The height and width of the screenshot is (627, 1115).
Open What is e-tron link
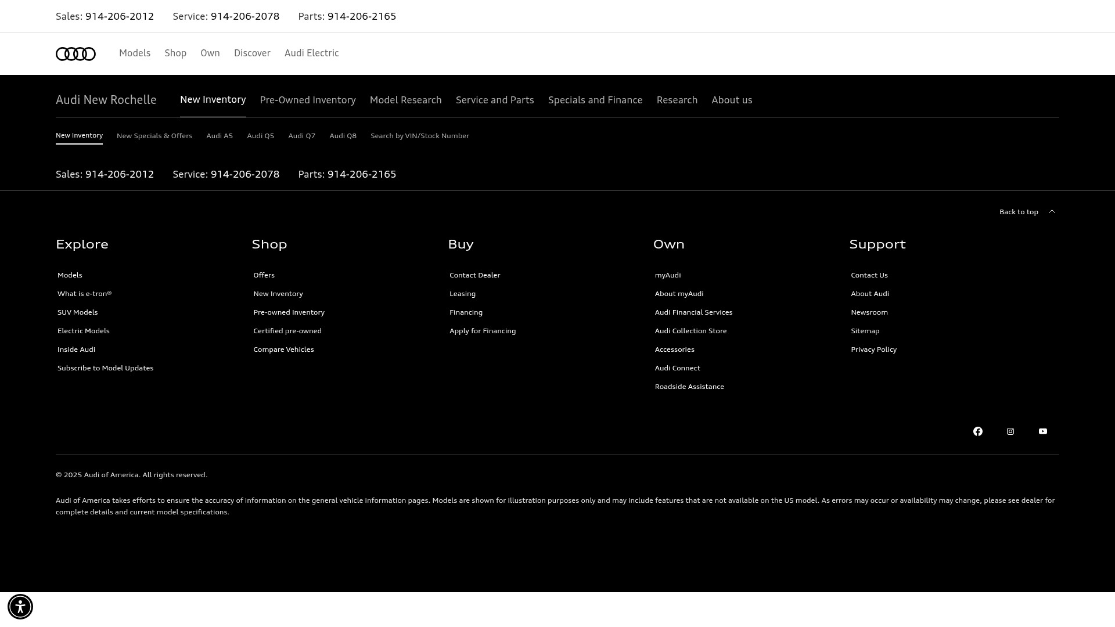pos(84,294)
